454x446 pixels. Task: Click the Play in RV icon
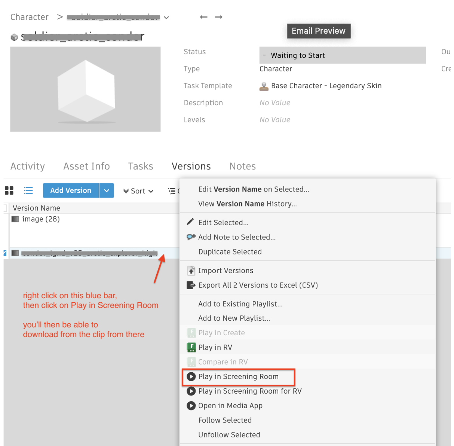(191, 347)
